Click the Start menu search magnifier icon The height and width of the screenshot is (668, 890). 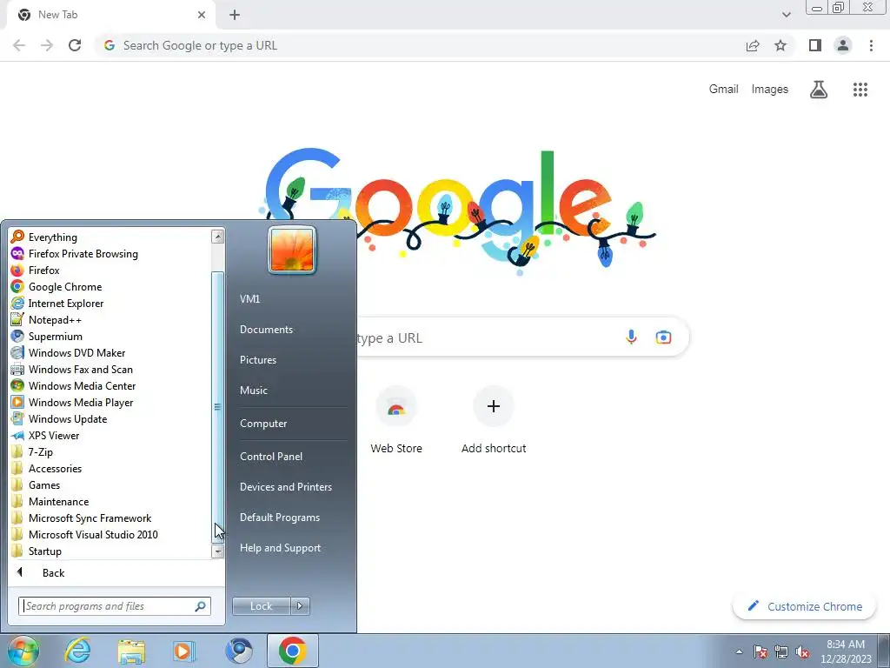(x=200, y=606)
